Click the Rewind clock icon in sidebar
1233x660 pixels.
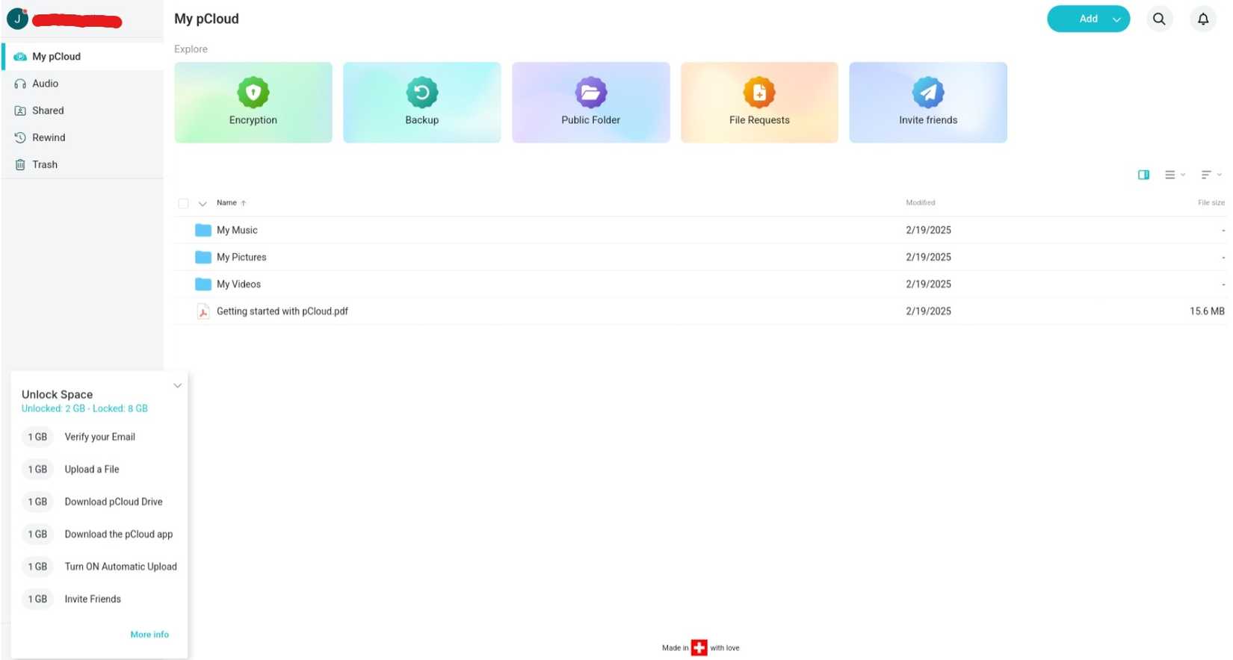20,137
